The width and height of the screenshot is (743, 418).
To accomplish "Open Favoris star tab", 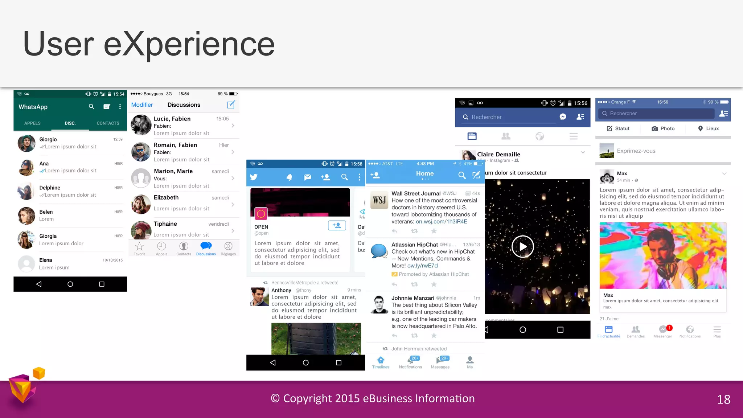I will click(x=139, y=249).
